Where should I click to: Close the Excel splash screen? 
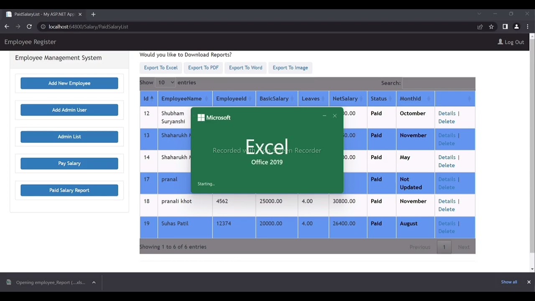point(335,116)
